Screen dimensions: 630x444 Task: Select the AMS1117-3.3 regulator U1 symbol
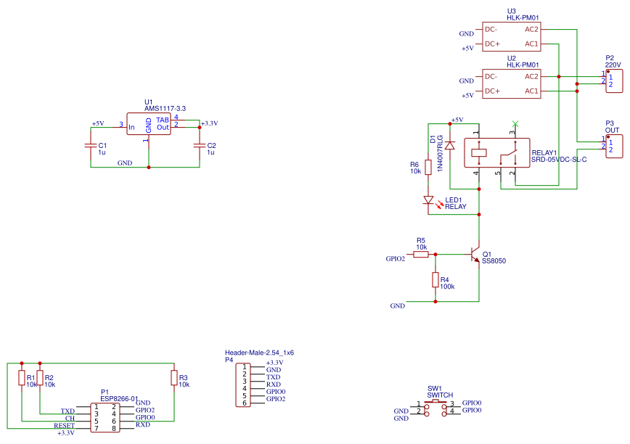149,123
